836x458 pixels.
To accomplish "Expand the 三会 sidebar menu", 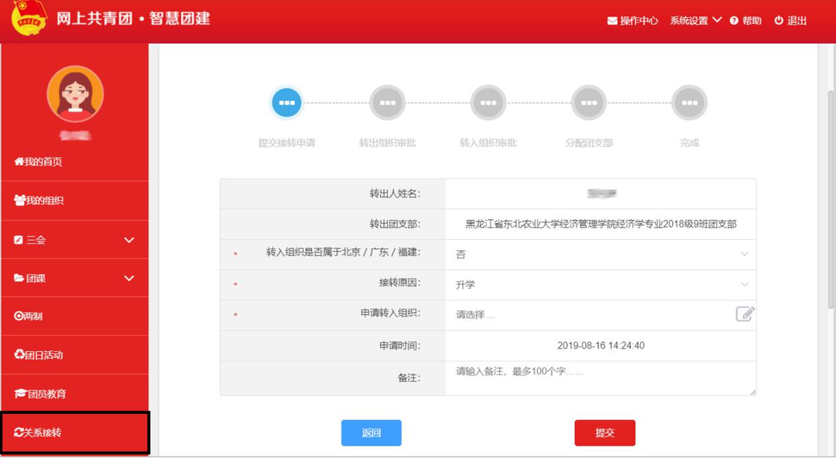I will click(x=74, y=240).
